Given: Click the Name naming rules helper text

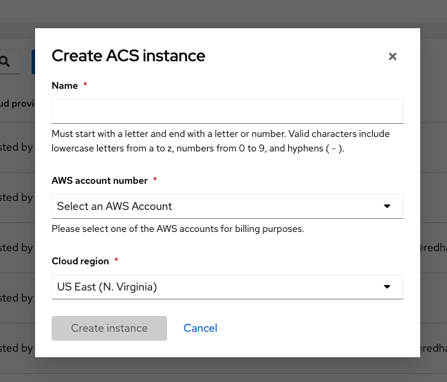Looking at the screenshot, I should pyautogui.click(x=220, y=141).
